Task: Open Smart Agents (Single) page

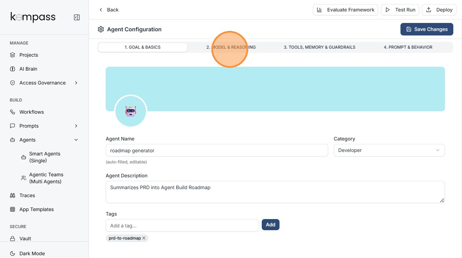Action: tap(44, 157)
